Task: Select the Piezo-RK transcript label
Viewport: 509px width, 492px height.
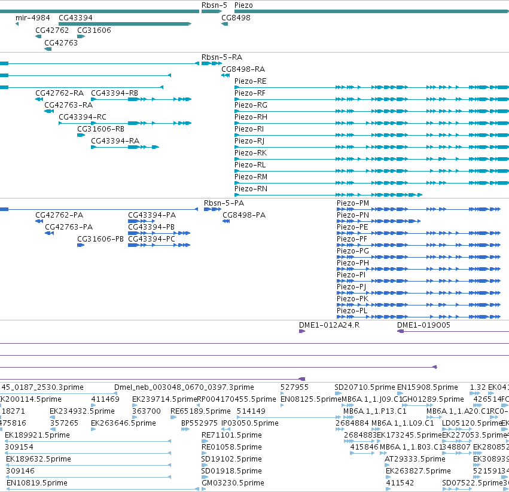Action: (251, 153)
